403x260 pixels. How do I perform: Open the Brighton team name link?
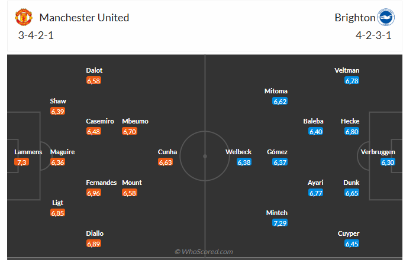coord(354,18)
